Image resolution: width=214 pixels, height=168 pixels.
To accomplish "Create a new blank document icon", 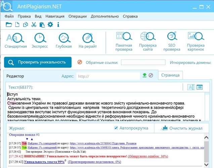I will (x=17, y=25).
